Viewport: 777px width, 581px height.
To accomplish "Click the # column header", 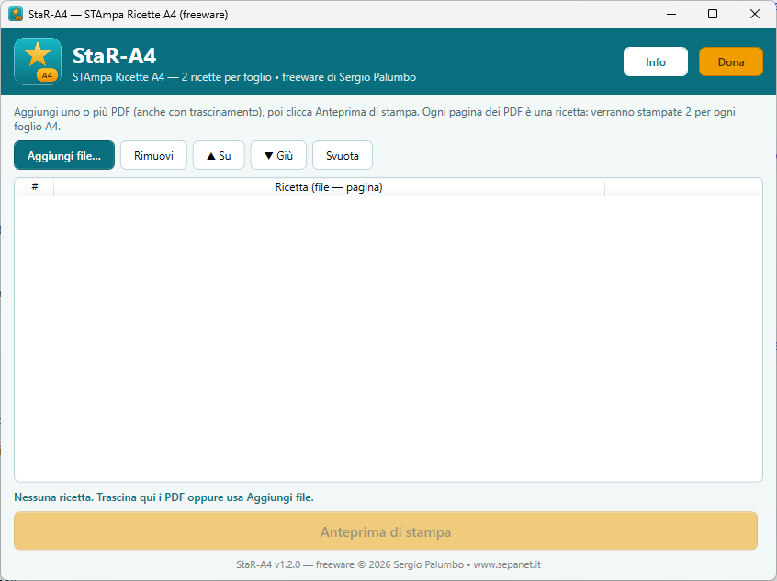I will pos(35,187).
